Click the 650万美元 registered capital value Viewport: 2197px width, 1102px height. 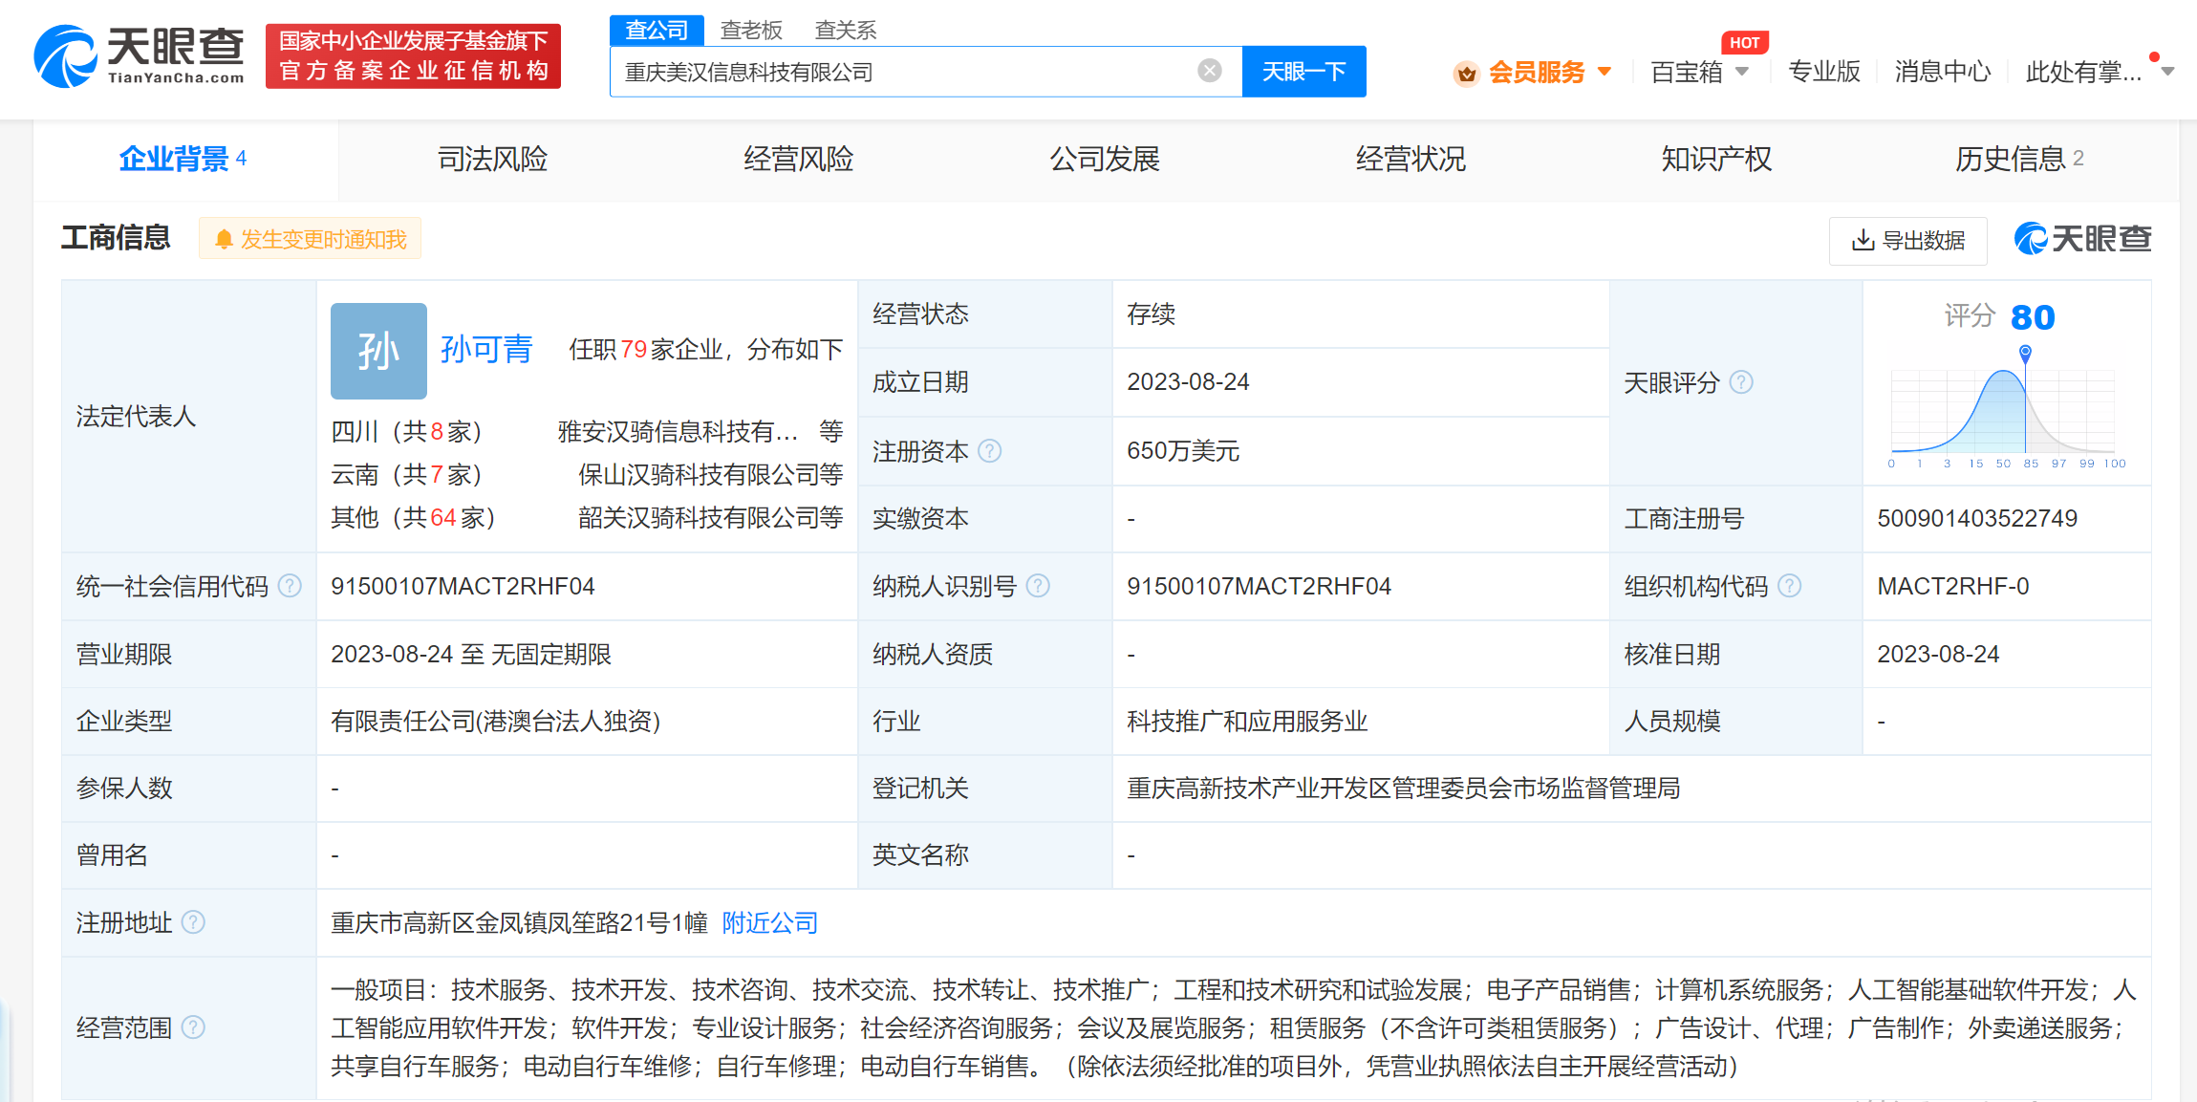[x=1183, y=450]
